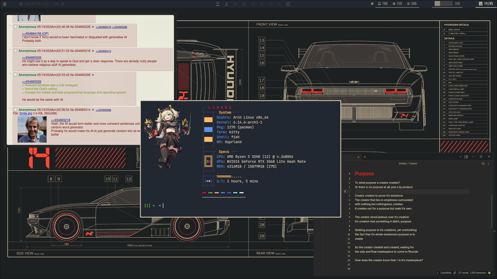Image resolution: width=497 pixels, height=279 pixels.
Task: Open post menu arrow for No.934665289
Action: coord(93,75)
